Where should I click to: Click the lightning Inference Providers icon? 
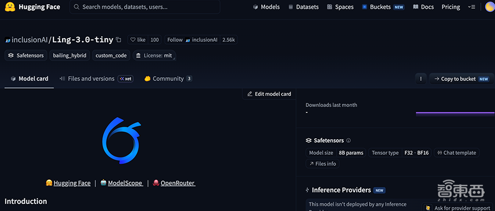click(307, 190)
